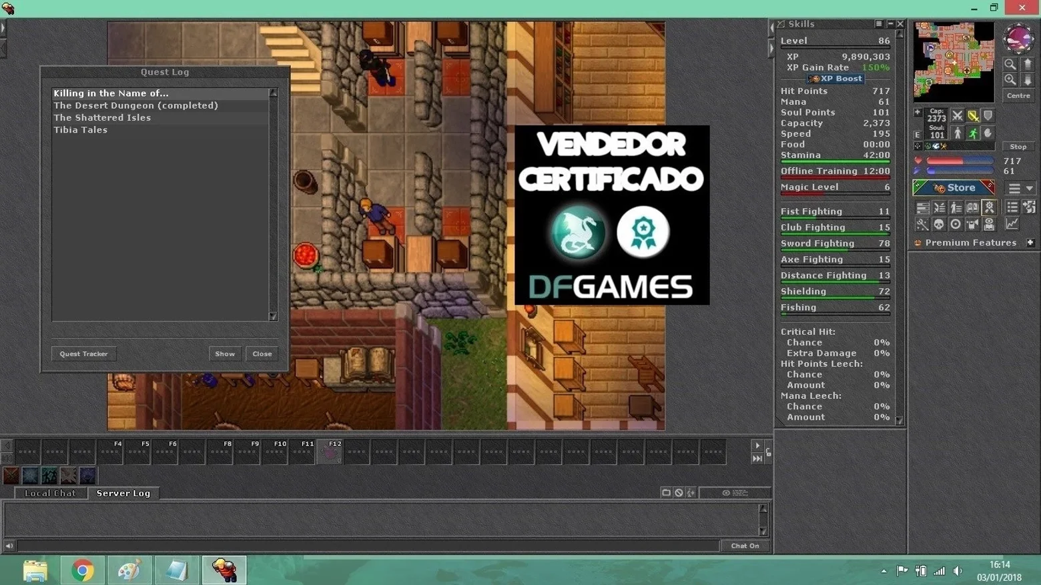Open the crossed-swords battle list widget
The width and height of the screenshot is (1041, 585).
click(x=939, y=207)
